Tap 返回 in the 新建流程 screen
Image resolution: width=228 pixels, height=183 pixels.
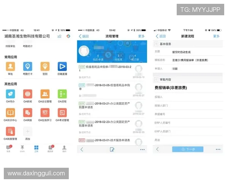click(161, 36)
